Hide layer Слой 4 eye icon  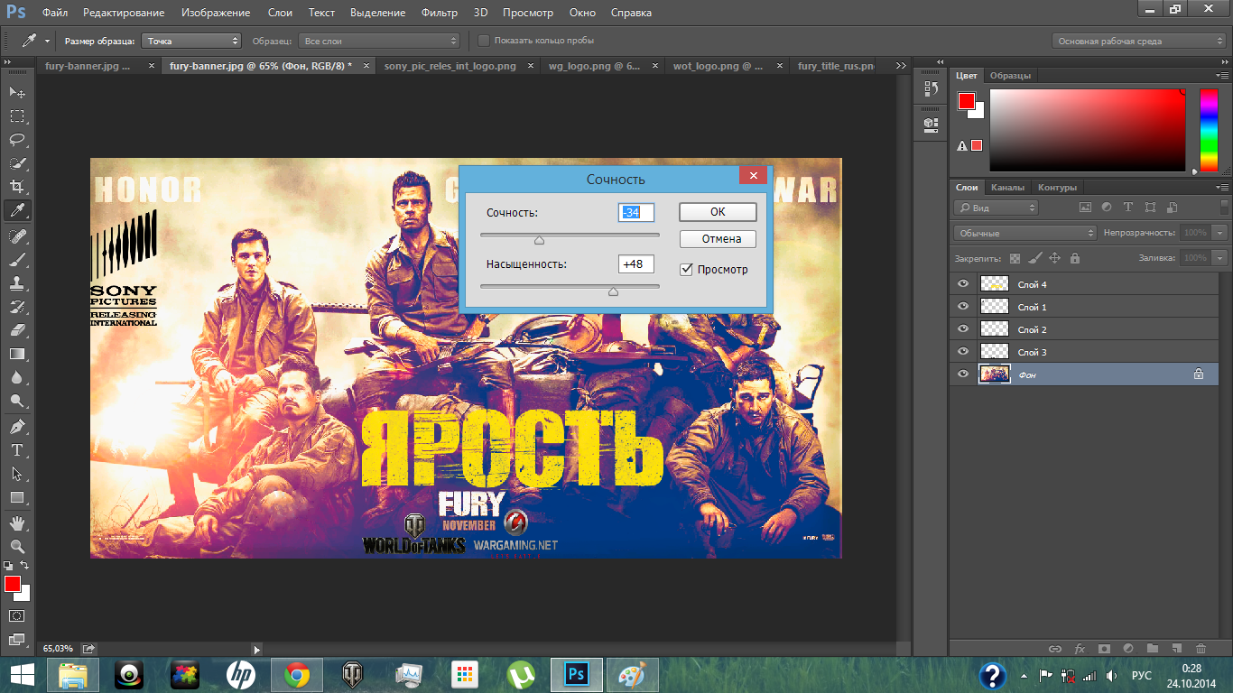coord(963,284)
